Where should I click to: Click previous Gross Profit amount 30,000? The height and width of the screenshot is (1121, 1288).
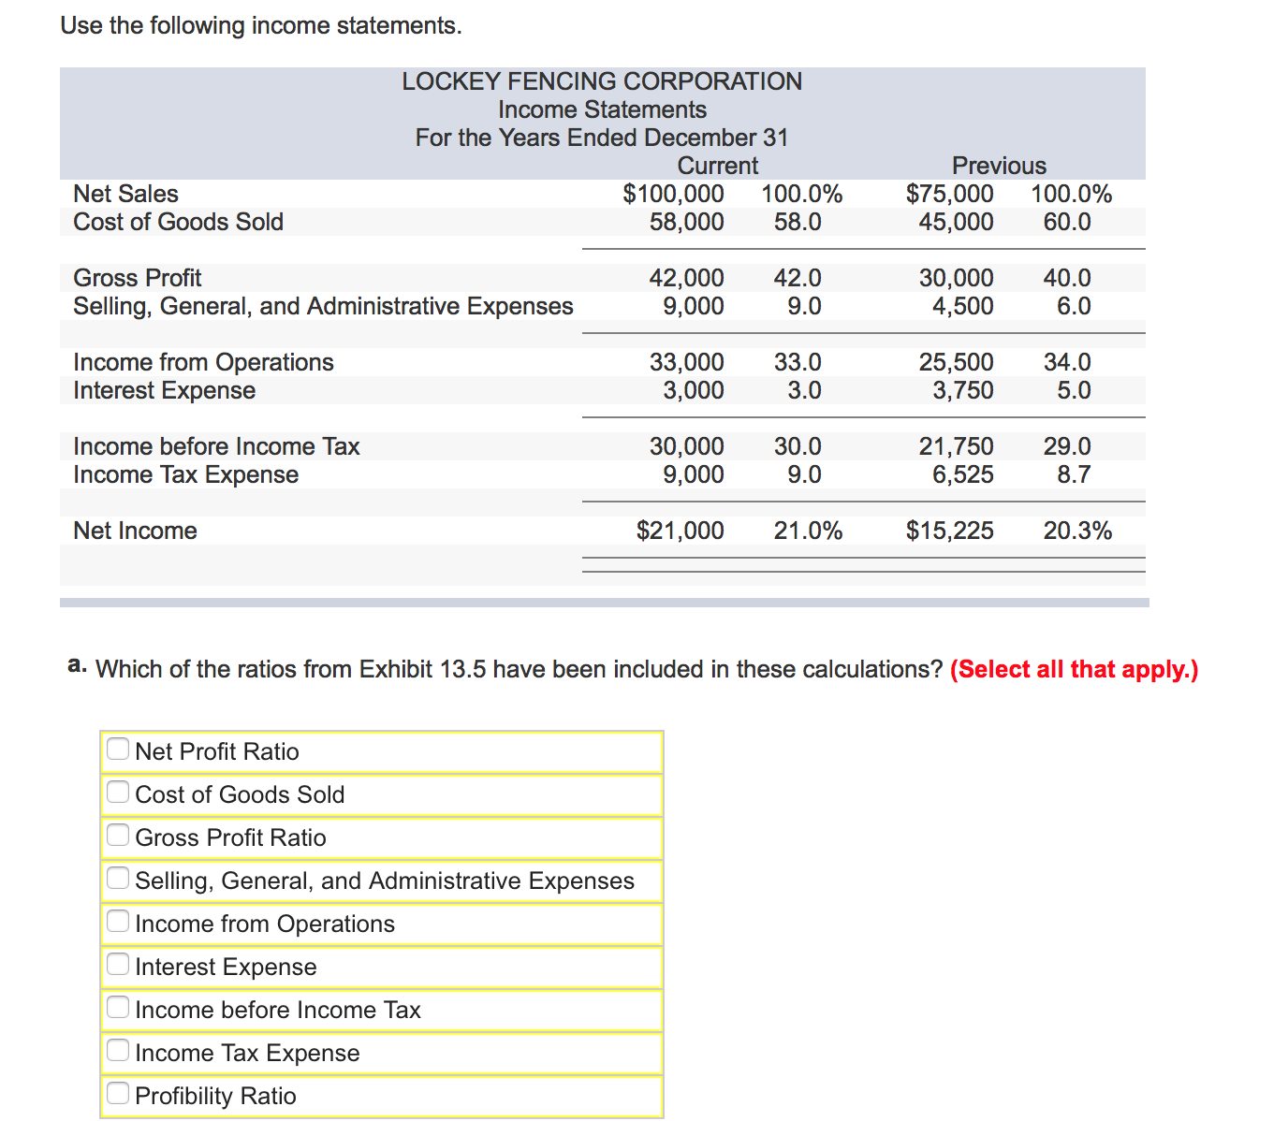[x=957, y=278]
